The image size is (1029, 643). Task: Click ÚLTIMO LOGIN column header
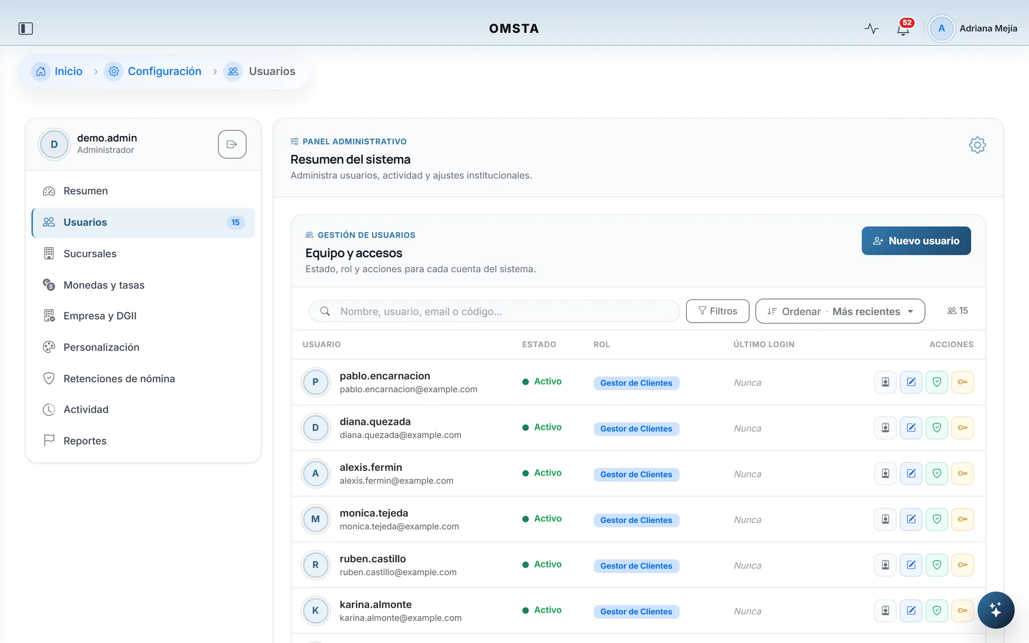(764, 345)
